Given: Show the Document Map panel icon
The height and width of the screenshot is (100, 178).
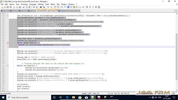Looking at the screenshot, I should pos(74,7).
